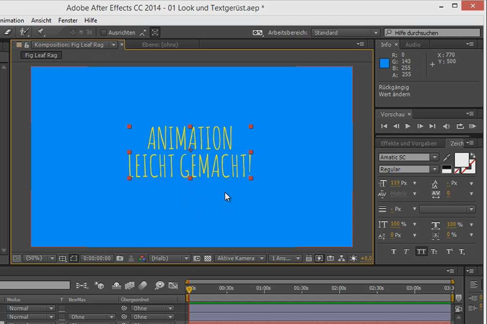Click the Fig Leaf Rag breadcrumb button
Image resolution: width=487 pixels, height=324 pixels.
[41, 55]
